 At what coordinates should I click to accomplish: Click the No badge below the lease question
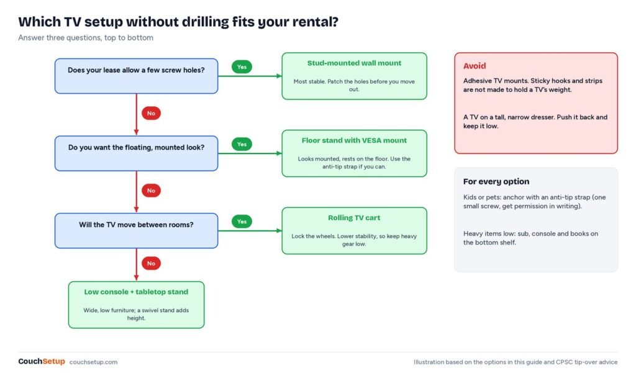pyautogui.click(x=152, y=113)
